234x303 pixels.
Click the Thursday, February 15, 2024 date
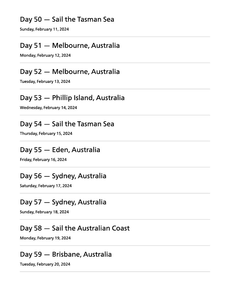tap(46, 133)
